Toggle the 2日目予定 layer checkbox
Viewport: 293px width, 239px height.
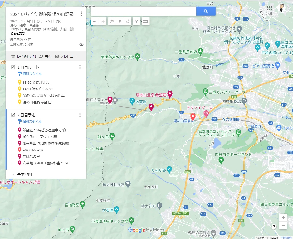13,115
